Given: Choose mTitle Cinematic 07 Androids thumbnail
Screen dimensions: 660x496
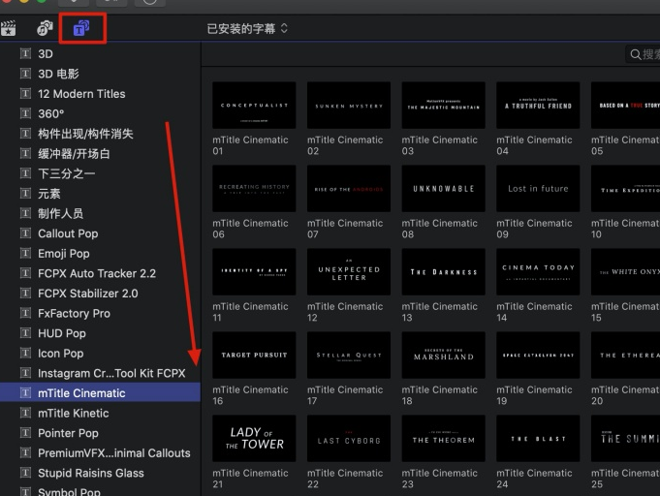Looking at the screenshot, I should pos(349,189).
